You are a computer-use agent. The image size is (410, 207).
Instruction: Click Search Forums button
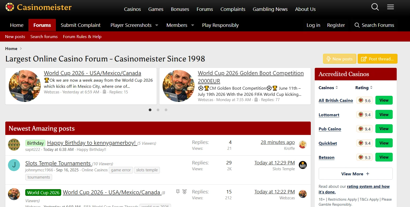point(374,25)
